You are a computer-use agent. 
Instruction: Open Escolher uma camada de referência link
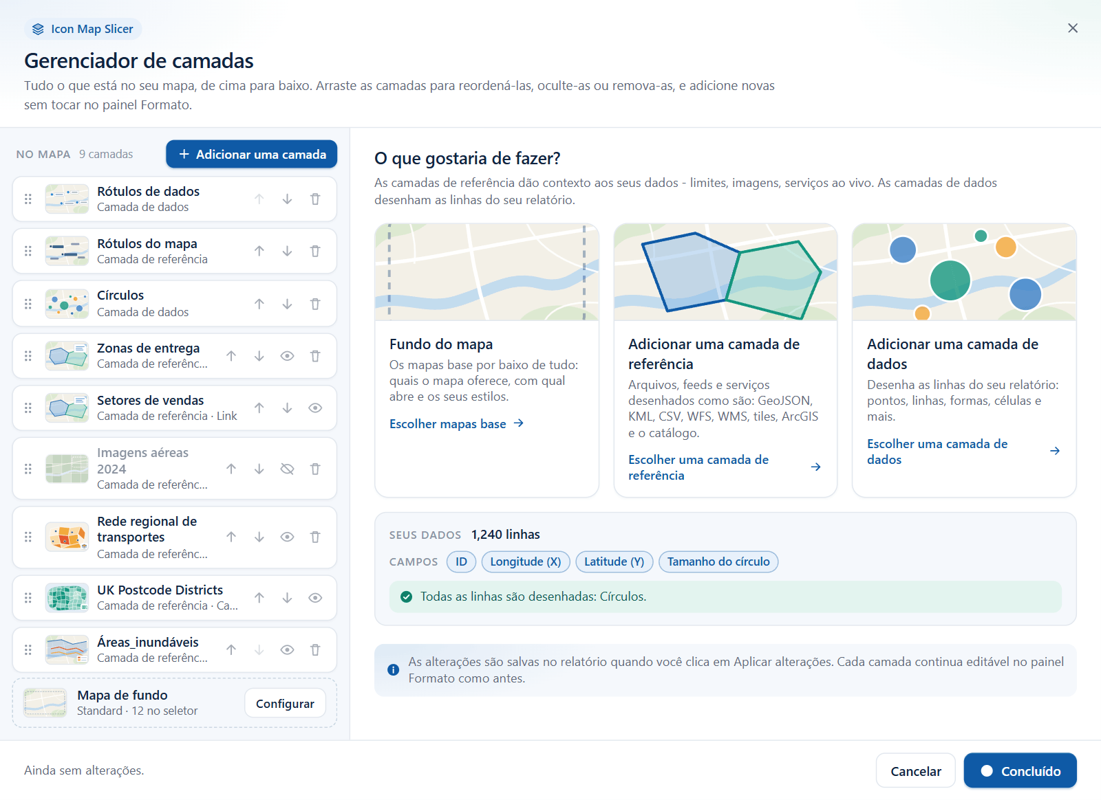tap(725, 467)
